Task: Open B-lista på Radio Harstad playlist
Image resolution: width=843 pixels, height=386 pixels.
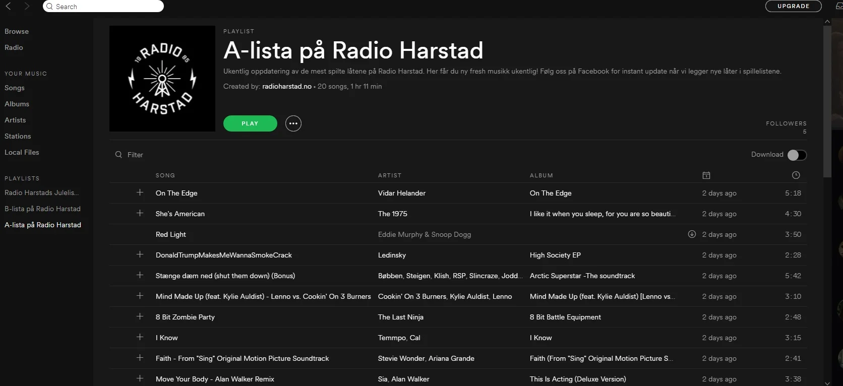Action: tap(42, 209)
